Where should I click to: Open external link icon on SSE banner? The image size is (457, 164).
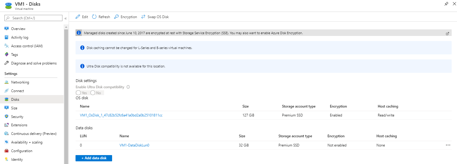tap(447, 34)
